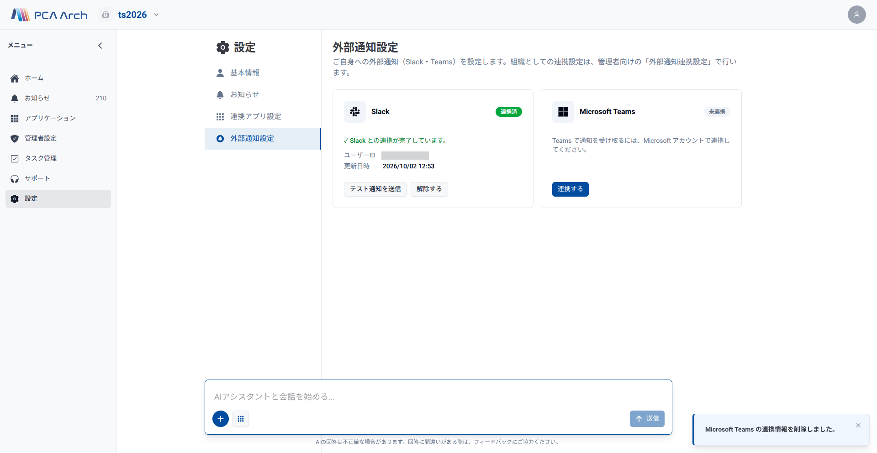Click the organization building icon beside ts2026
The width and height of the screenshot is (877, 453).
click(x=106, y=15)
